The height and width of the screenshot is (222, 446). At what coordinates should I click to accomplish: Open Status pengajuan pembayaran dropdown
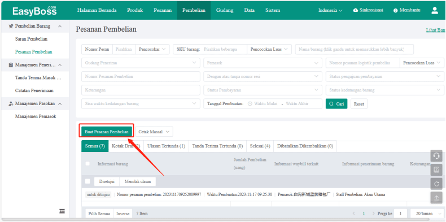(x=385, y=77)
